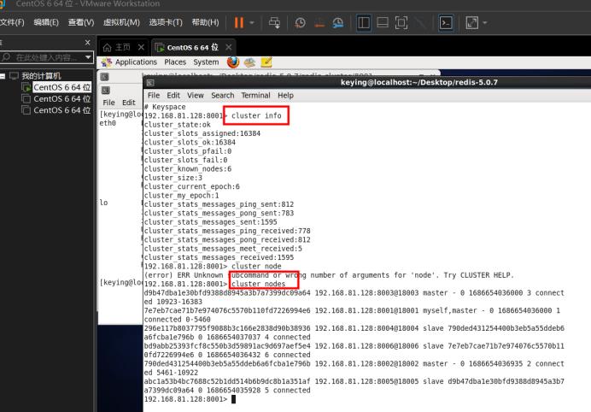Viewport: 591px width, 412px height.
Task: Collapse the 我的计算机 tree node
Action: click(3, 76)
